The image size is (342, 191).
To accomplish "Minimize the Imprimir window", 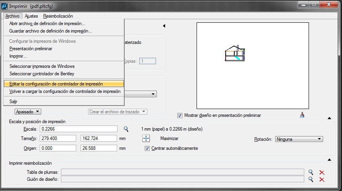I will point(303,4).
